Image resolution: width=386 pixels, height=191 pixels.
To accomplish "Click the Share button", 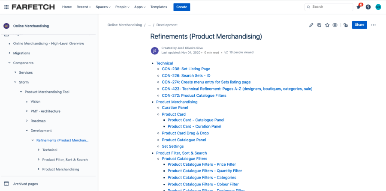I will click(359, 25).
